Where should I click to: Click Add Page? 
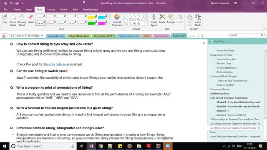[217, 41]
